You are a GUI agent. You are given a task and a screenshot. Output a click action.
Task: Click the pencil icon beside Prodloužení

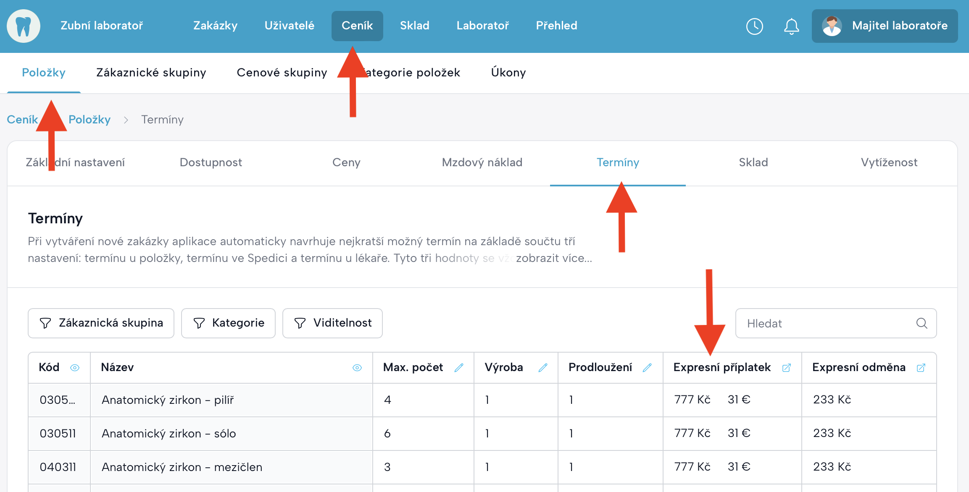tap(647, 368)
